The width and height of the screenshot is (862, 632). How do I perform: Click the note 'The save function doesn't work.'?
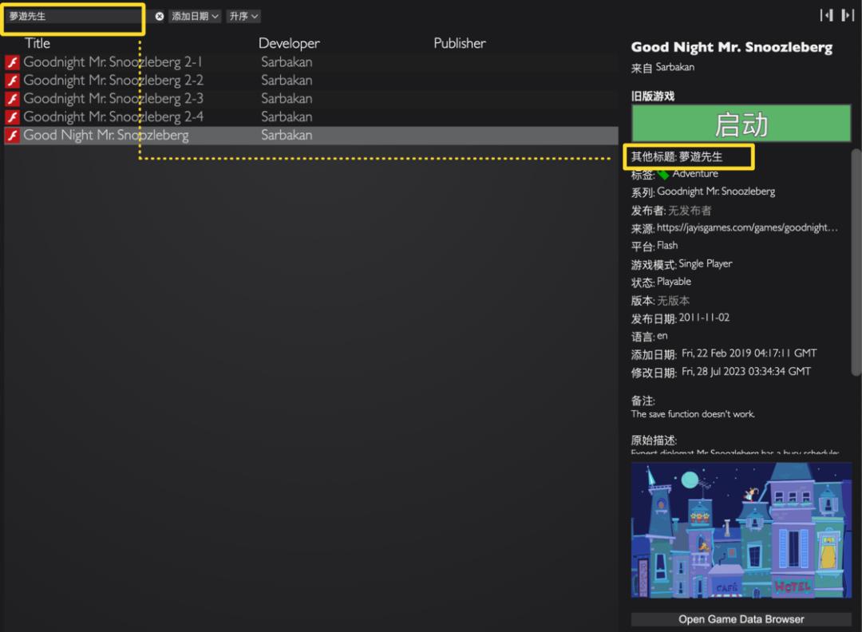(693, 414)
